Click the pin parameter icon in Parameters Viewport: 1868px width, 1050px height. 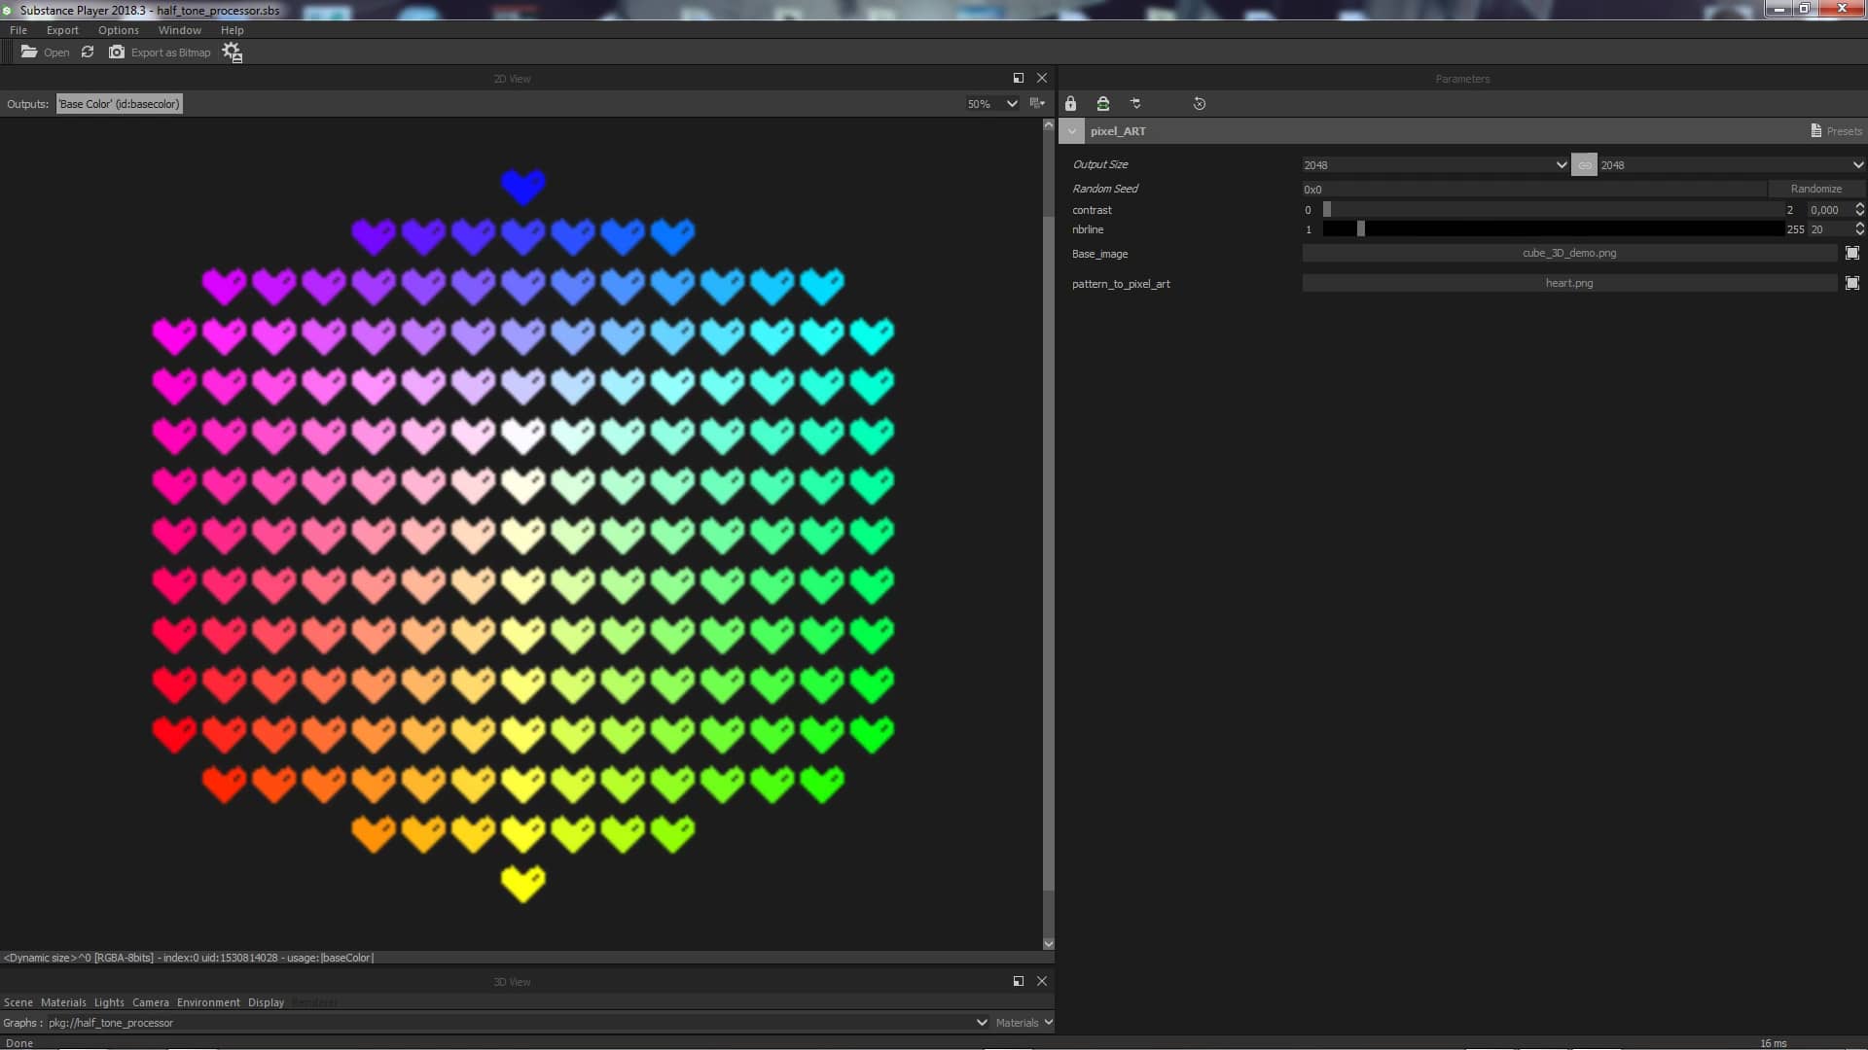(x=1135, y=103)
